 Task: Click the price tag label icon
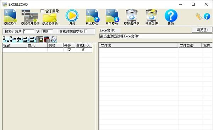54,39
